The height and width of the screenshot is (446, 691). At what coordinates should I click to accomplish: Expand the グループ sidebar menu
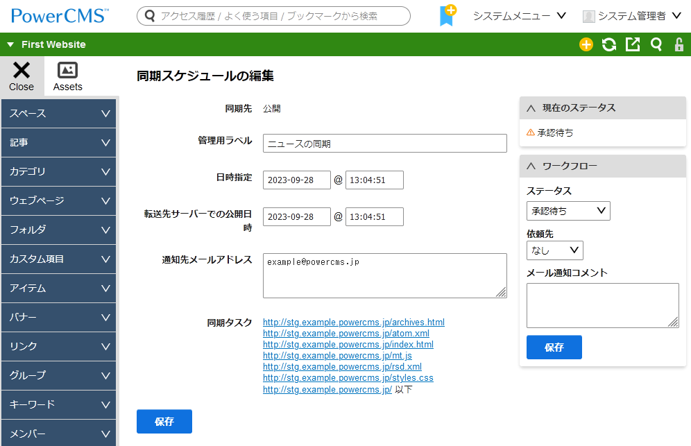pyautogui.click(x=58, y=375)
